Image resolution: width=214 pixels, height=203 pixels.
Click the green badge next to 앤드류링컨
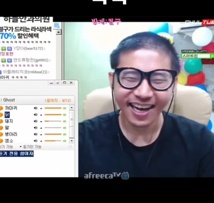coord(4,60)
